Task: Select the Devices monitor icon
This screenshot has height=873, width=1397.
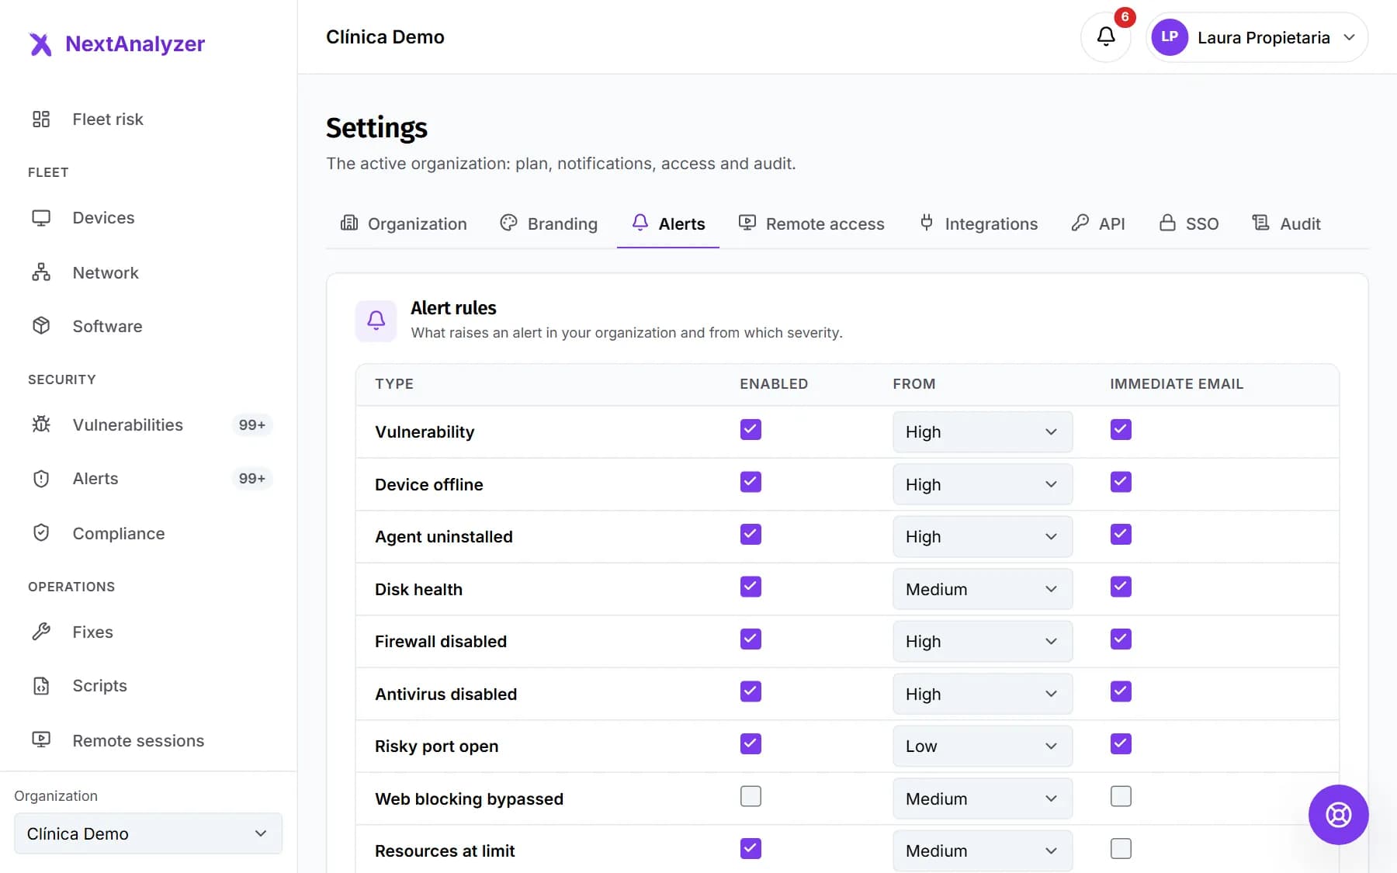Action: 41,218
